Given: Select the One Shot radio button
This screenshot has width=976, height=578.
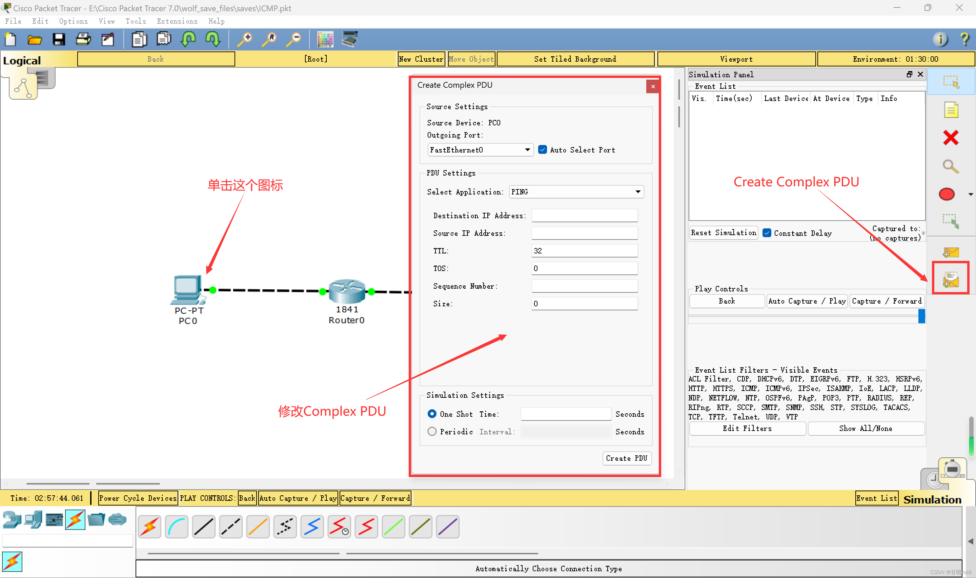Looking at the screenshot, I should point(432,414).
